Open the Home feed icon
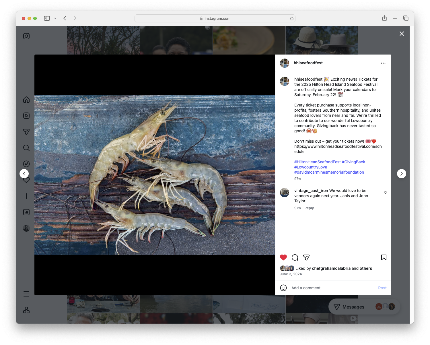 pos(26,100)
